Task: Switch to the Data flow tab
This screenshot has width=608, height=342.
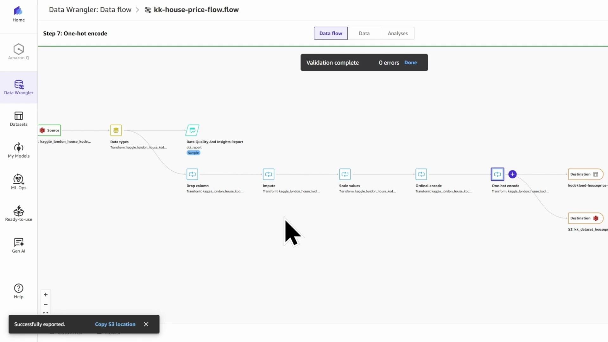Action: click(x=331, y=33)
